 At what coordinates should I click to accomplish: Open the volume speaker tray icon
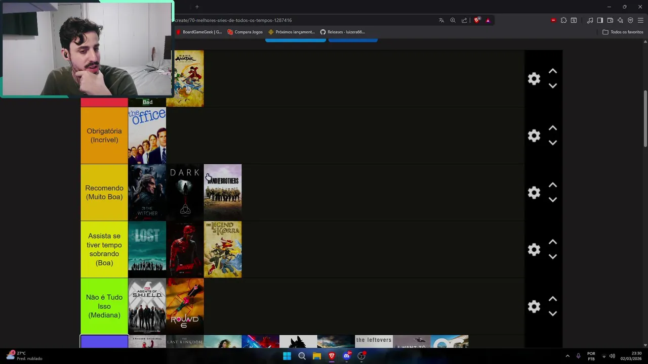click(x=612, y=356)
